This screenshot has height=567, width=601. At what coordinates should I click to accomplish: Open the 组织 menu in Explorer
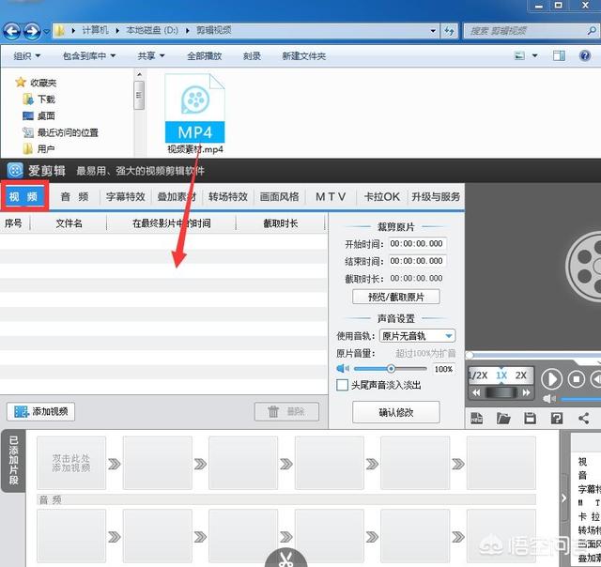(27, 56)
